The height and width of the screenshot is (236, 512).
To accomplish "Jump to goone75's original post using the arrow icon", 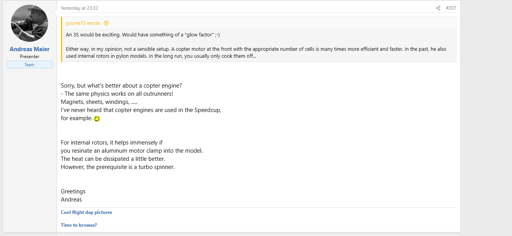I will pyautogui.click(x=106, y=23).
